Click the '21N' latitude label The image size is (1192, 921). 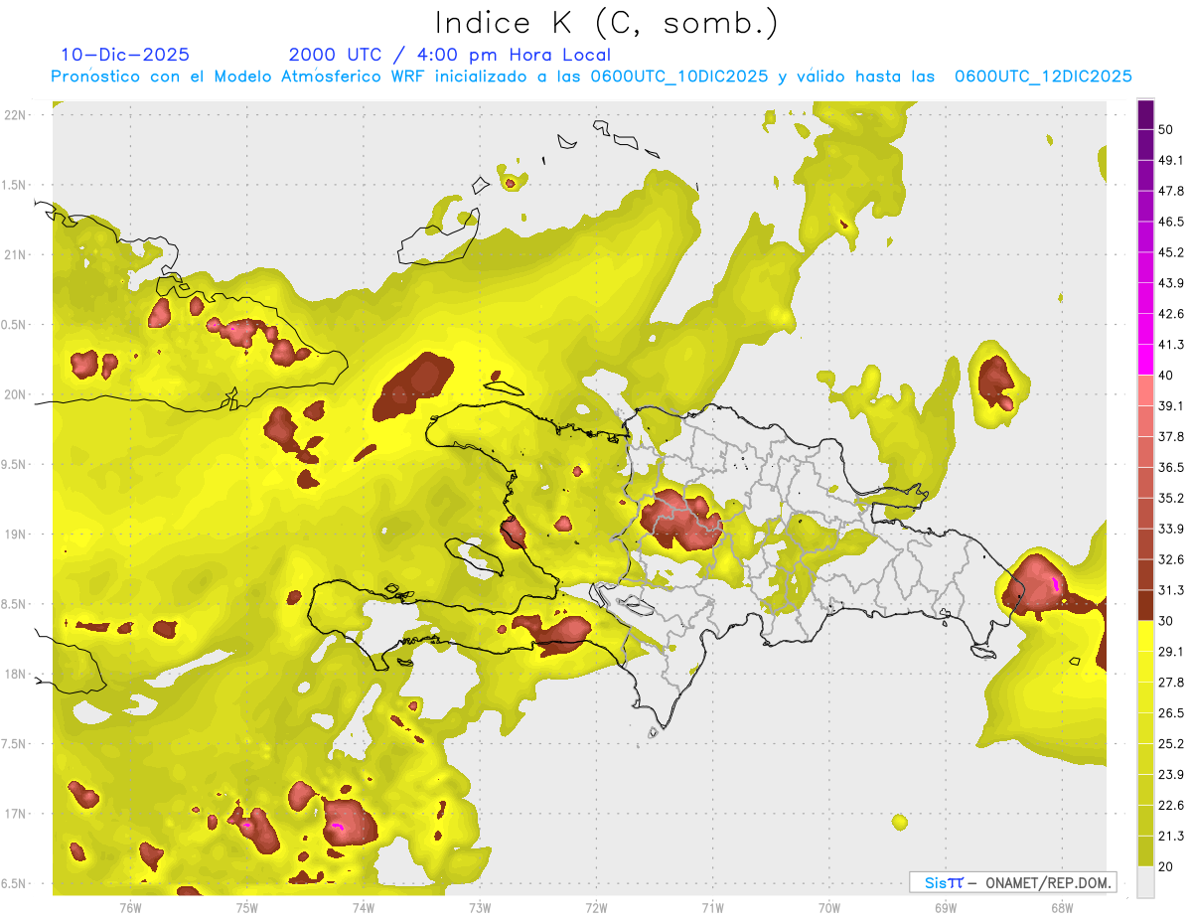[16, 254]
